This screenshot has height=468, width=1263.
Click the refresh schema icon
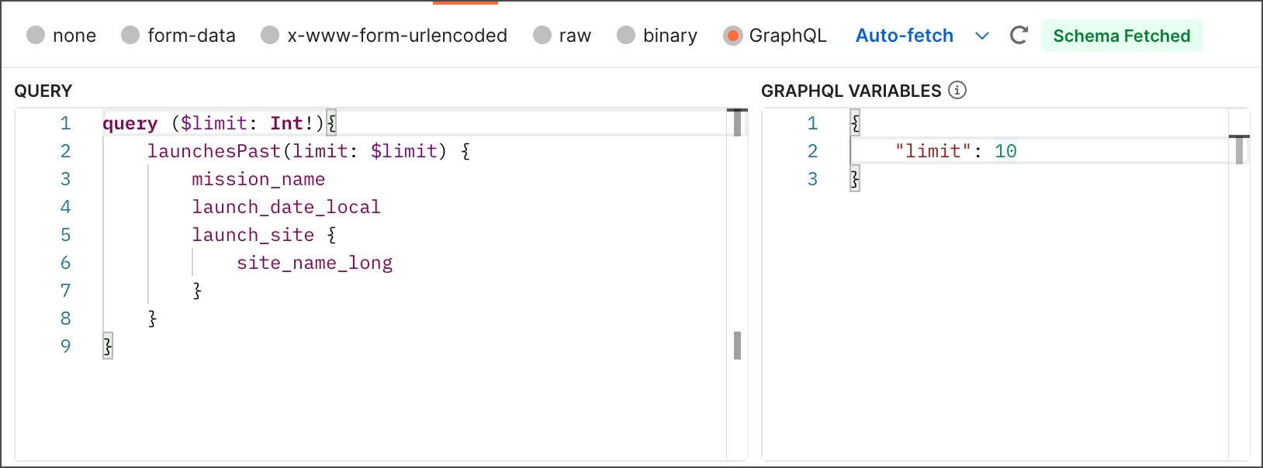[1019, 35]
